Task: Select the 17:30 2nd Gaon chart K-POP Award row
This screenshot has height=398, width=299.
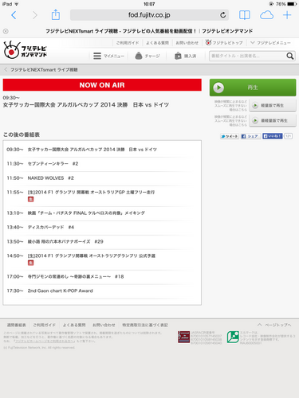Action: [x=102, y=291]
